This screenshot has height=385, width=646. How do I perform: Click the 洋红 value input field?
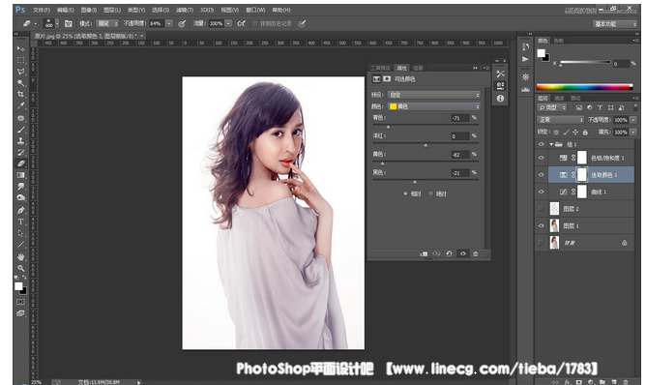460,136
